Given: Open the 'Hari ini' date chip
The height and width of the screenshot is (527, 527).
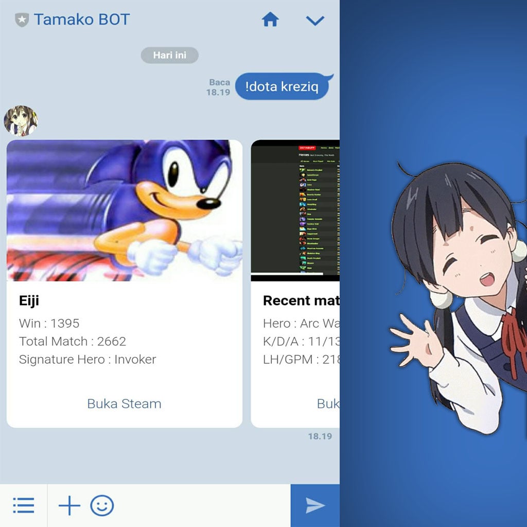Looking at the screenshot, I should (x=169, y=55).
